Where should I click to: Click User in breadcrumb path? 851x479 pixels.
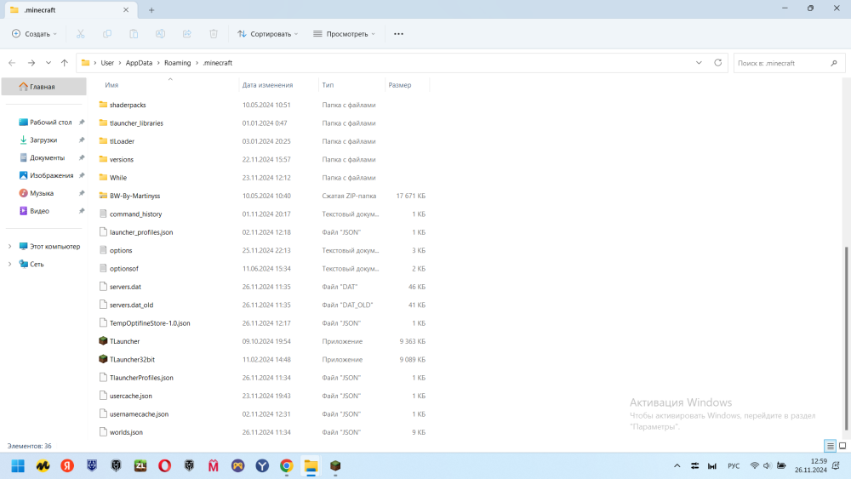click(107, 63)
